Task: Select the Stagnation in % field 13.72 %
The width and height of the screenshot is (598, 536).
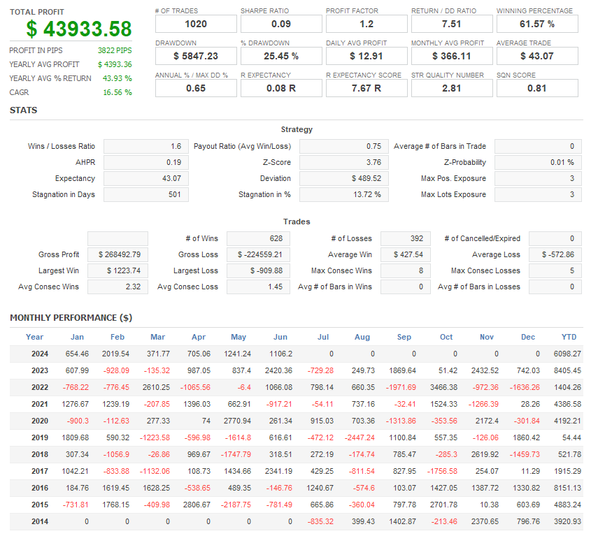Action: pos(344,194)
